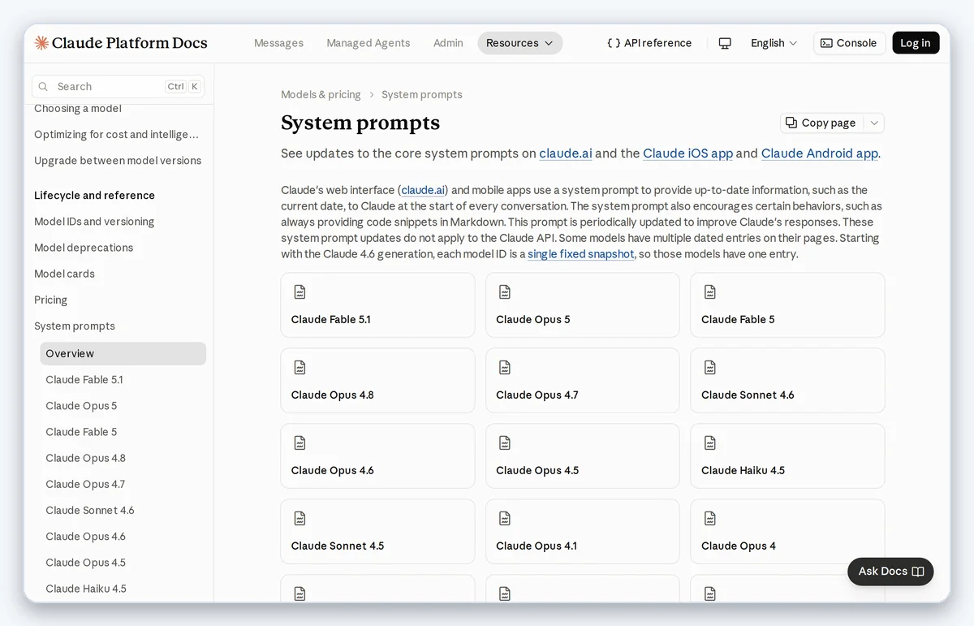Open claude.ai link in the body paragraph

click(423, 190)
